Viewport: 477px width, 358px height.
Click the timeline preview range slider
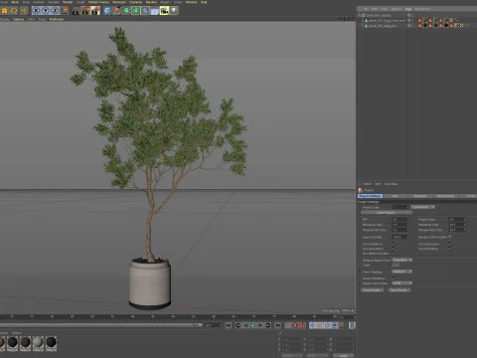(100, 325)
